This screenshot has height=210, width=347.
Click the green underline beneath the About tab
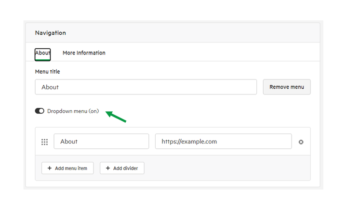tap(43, 60)
